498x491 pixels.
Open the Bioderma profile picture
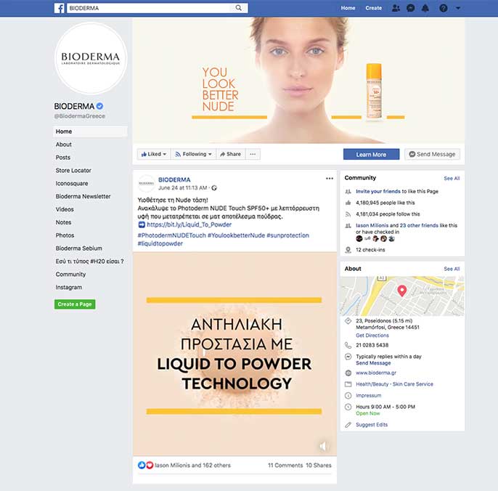click(91, 58)
